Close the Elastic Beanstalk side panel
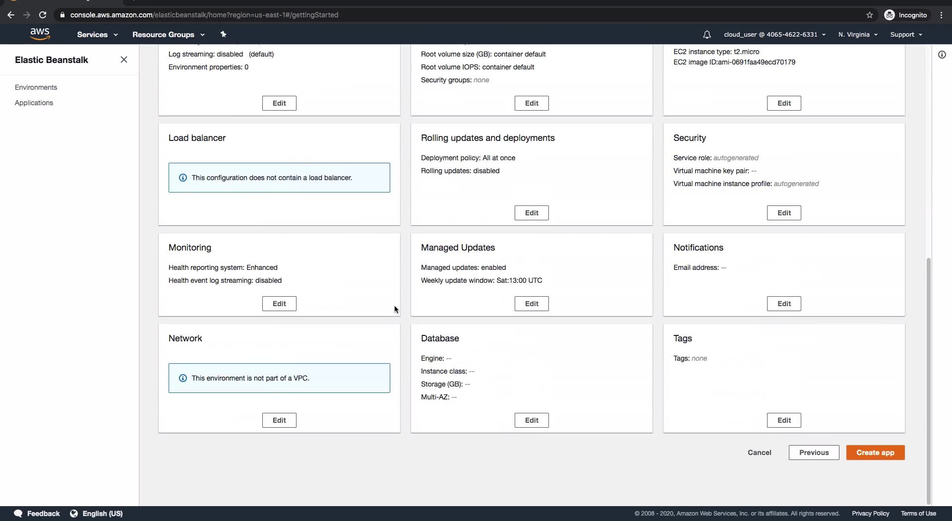The width and height of the screenshot is (952, 521). coord(124,60)
